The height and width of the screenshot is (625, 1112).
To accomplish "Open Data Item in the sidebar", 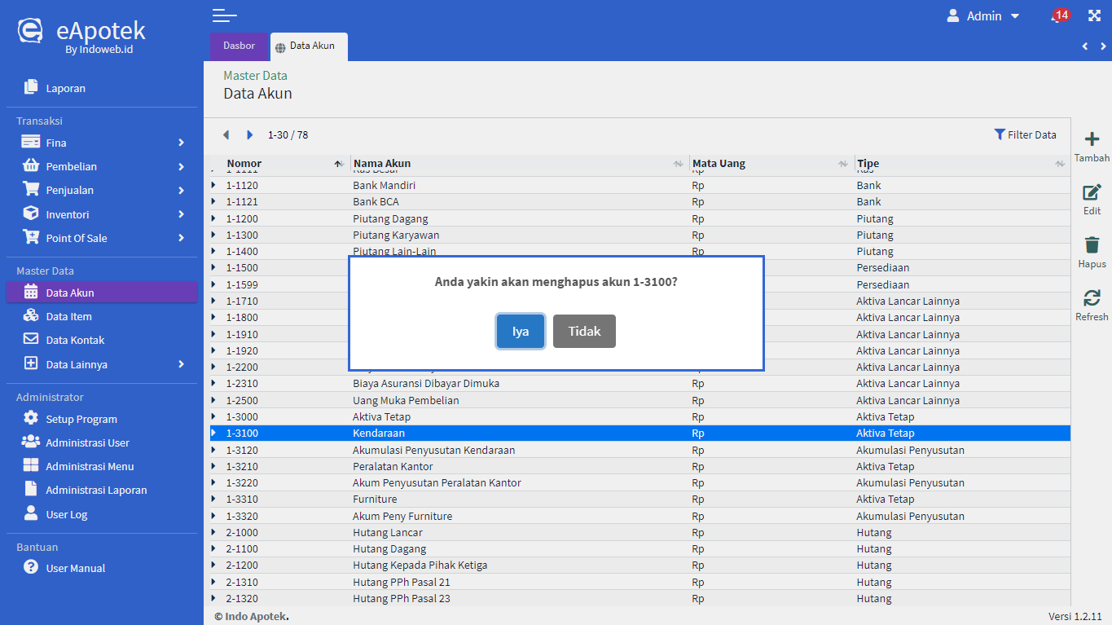I will tap(68, 317).
